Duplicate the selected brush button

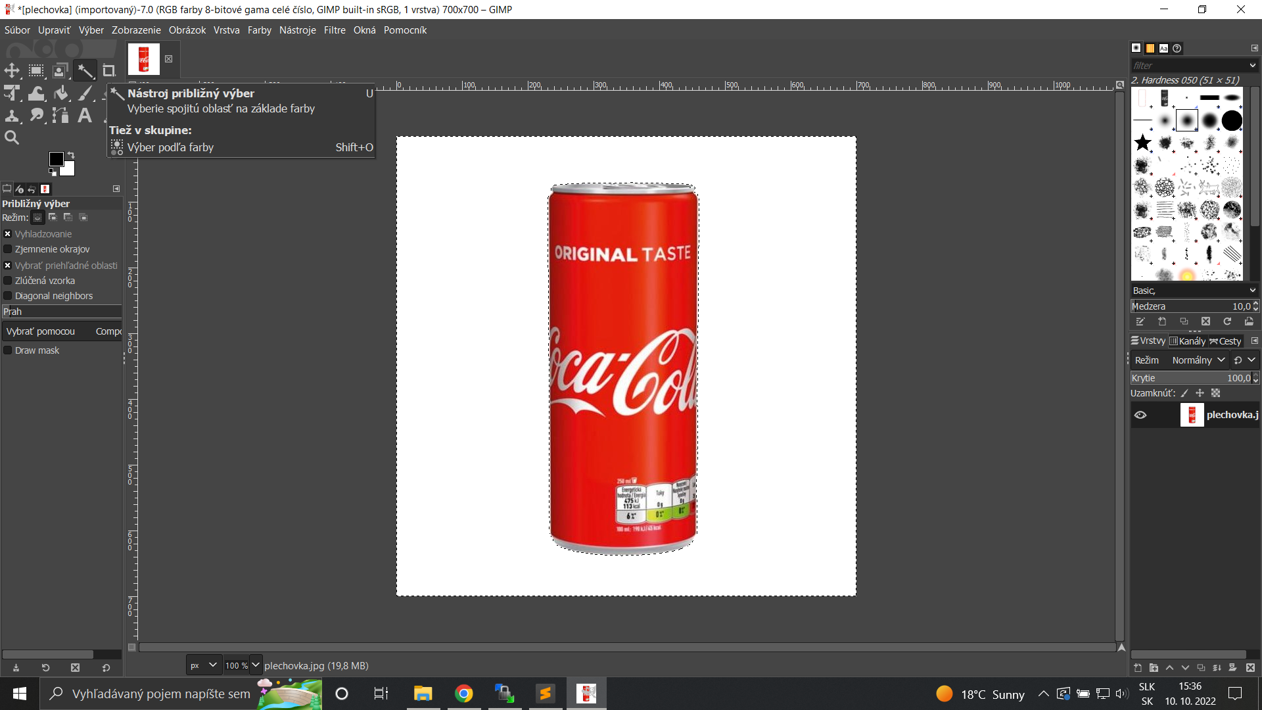1184,321
